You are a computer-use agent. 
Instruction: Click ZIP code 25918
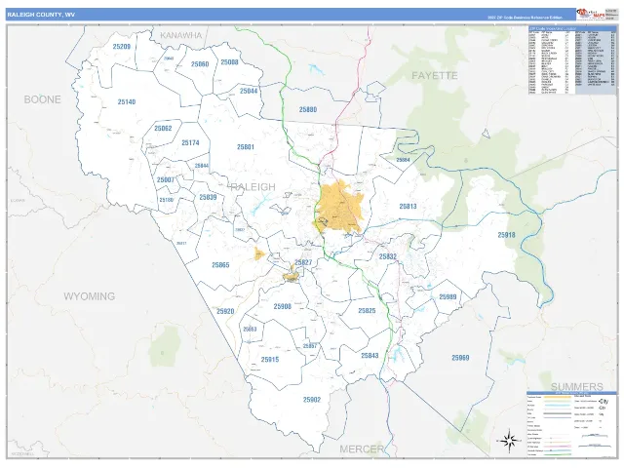[x=507, y=235]
